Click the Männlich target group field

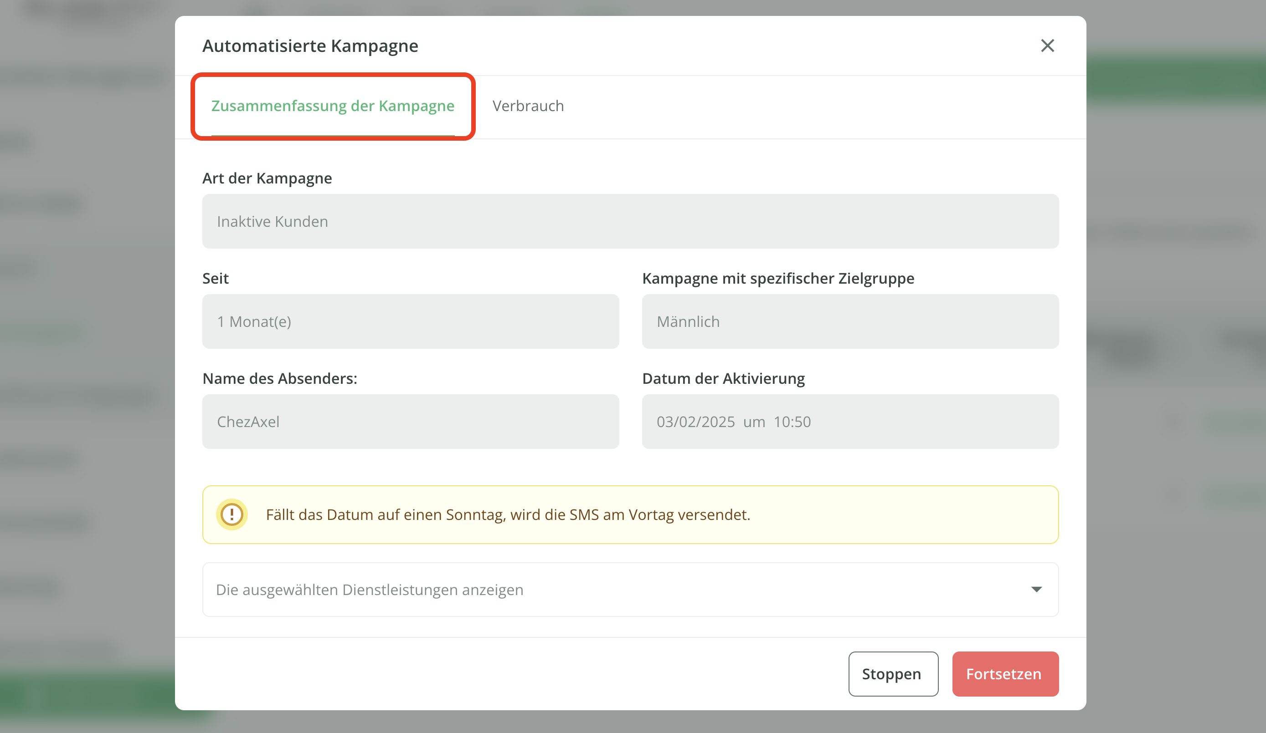(849, 321)
